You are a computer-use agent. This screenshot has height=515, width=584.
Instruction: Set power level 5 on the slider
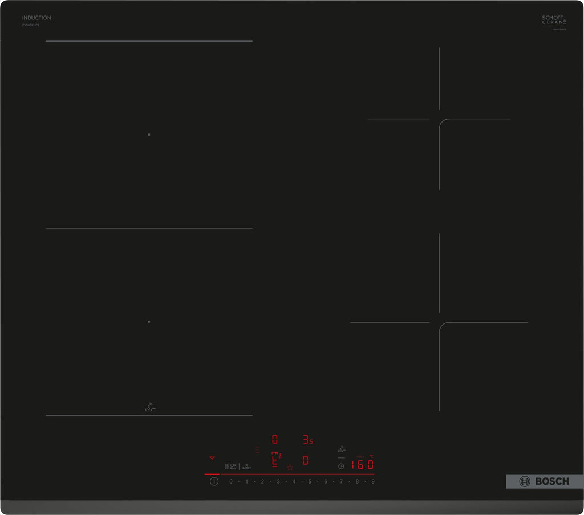[x=310, y=481]
